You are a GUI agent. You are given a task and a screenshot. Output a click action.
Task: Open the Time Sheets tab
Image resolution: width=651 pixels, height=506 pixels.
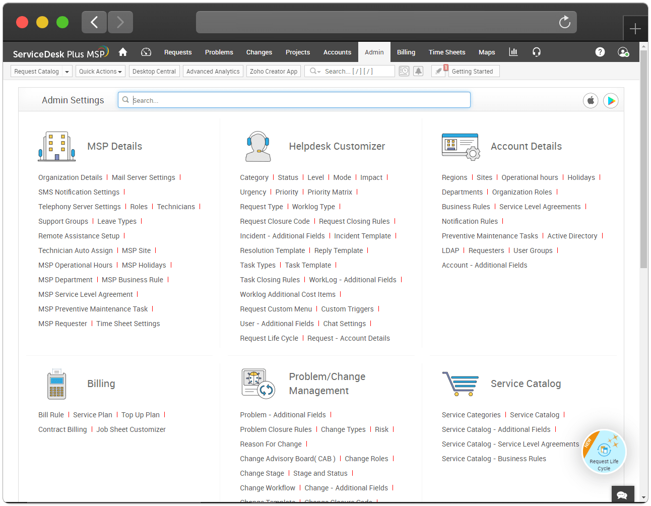click(x=447, y=52)
